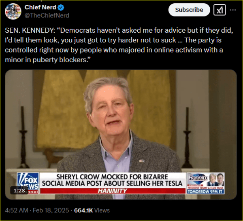Click the 664.1K Views count
The image size is (243, 221).
[92, 210]
